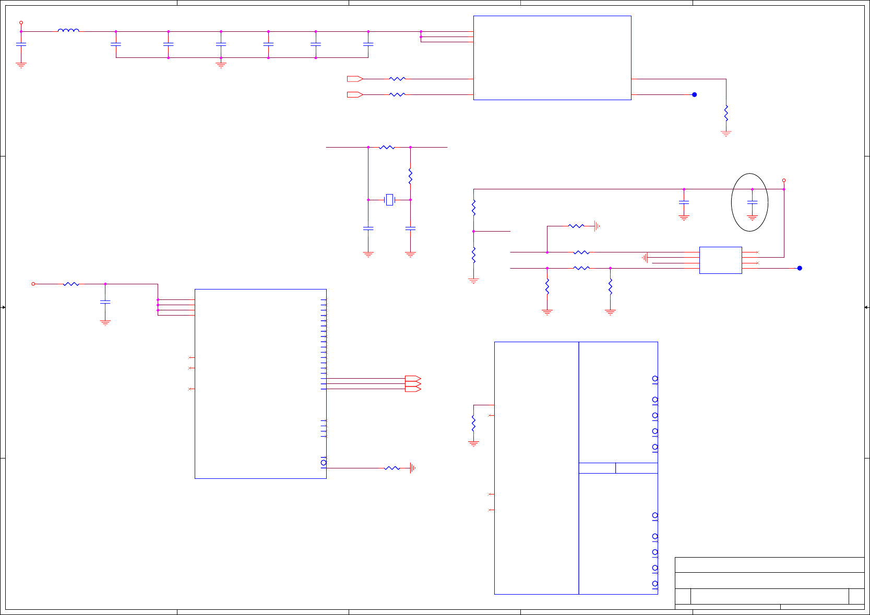This screenshot has width=870, height=615.
Task: Click the ground symbol under the decoupling capacitor bank
Action: 221,65
